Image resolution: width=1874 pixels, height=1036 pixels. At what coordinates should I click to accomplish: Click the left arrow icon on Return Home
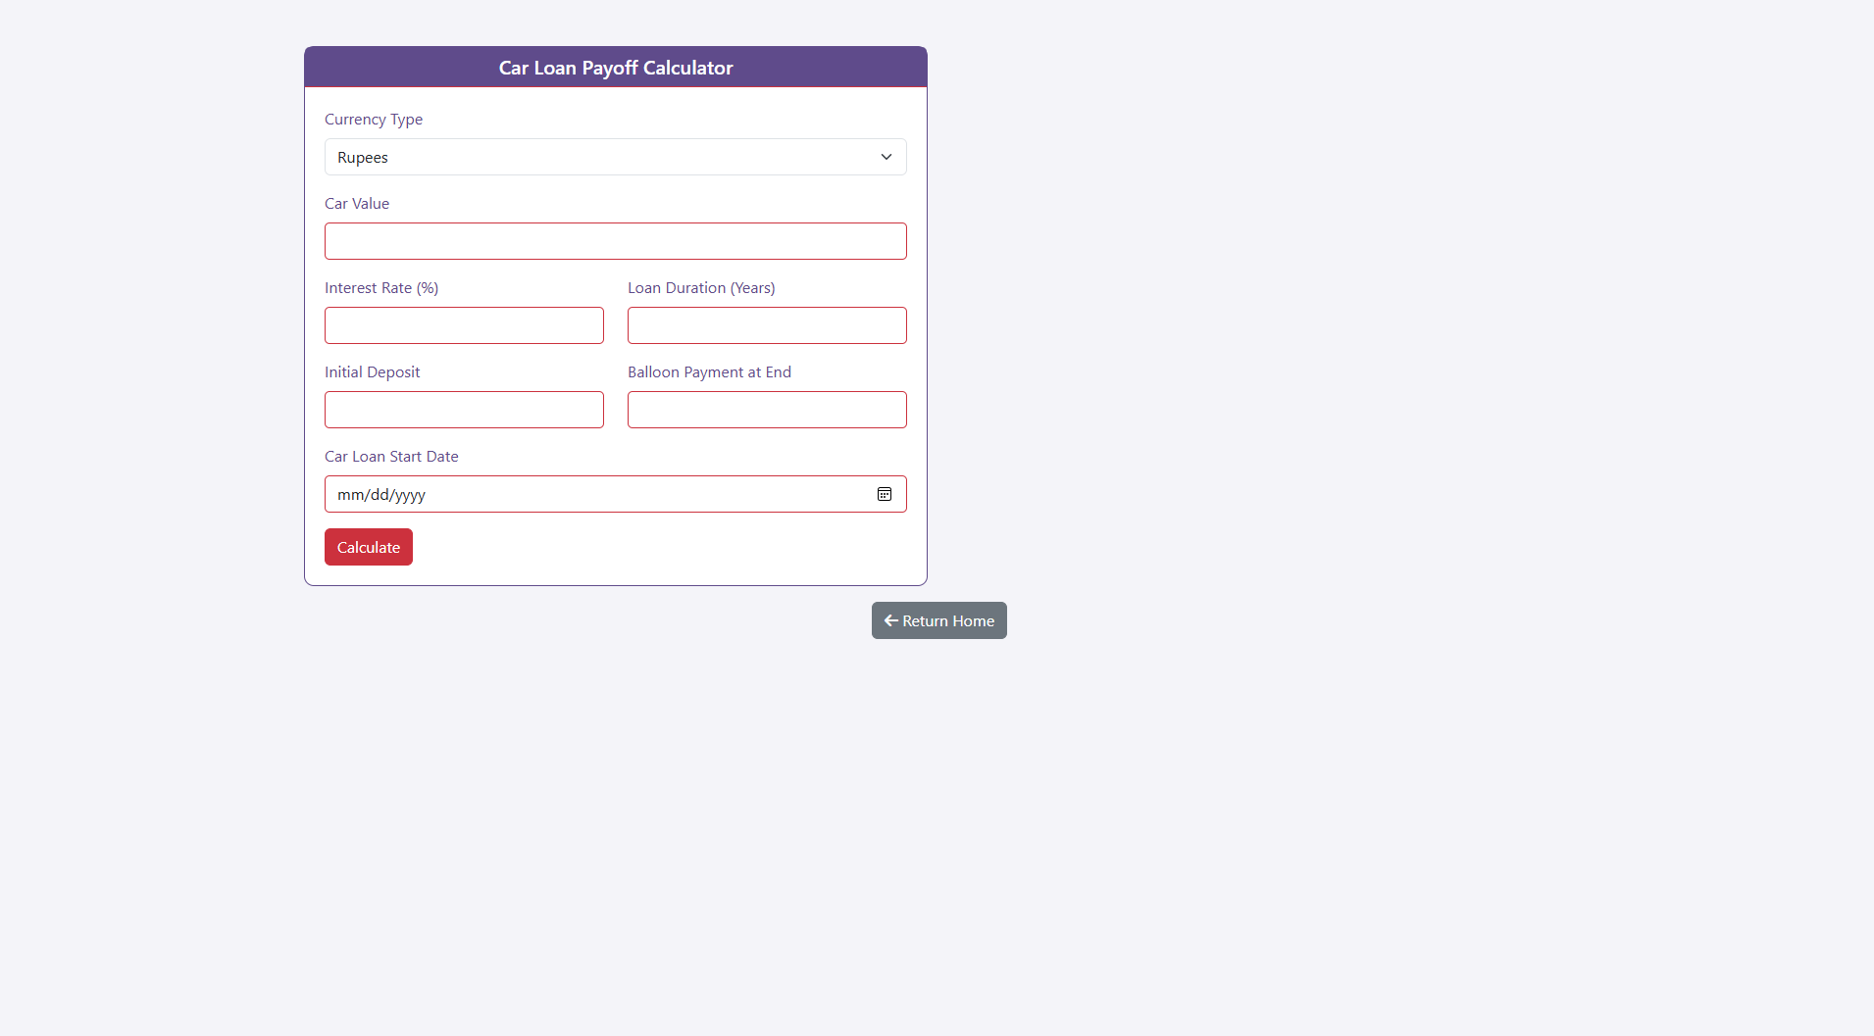(890, 620)
